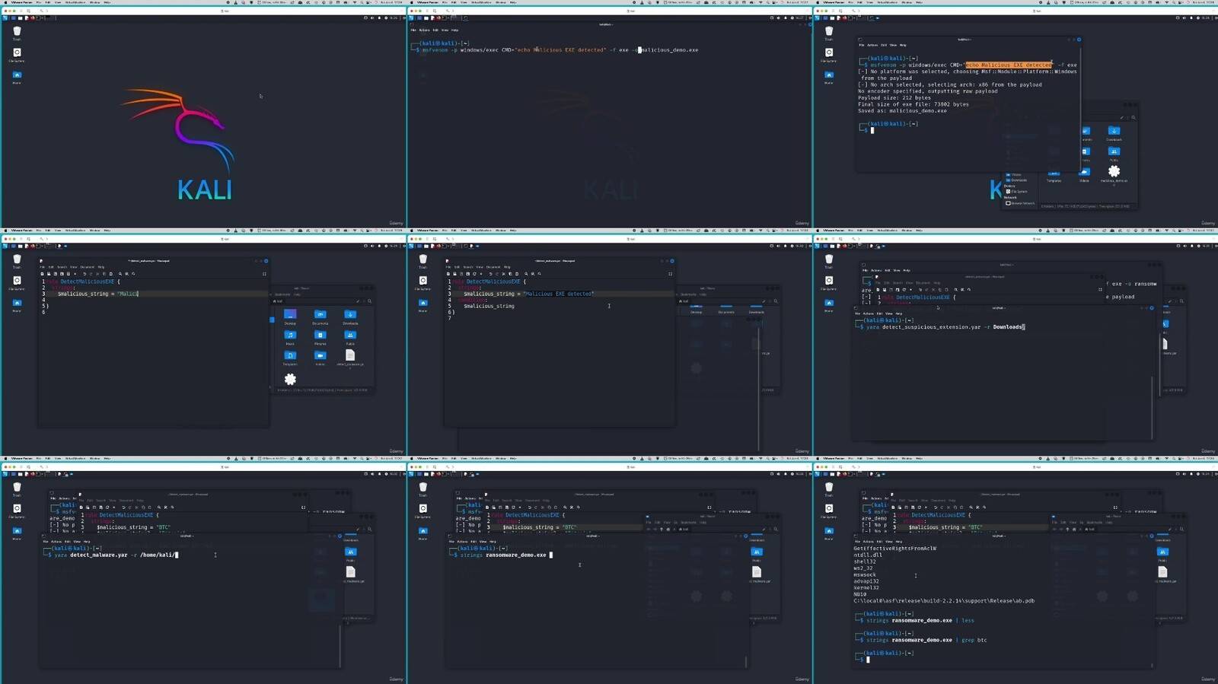Click highlighted 'Downloads' in yara command
The height and width of the screenshot is (684, 1218).
(1008, 327)
